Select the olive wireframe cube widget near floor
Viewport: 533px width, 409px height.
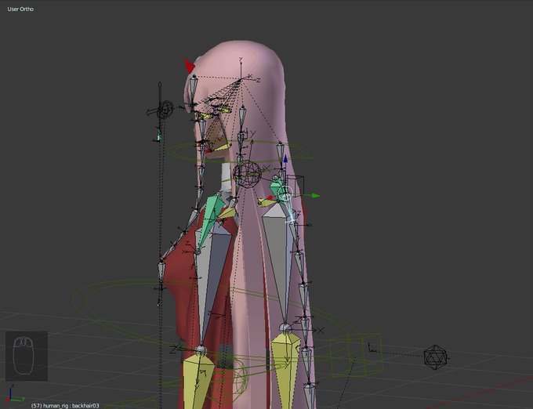[x=356, y=355]
